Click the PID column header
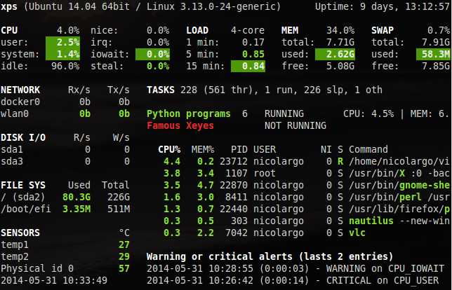This screenshot has height=290, width=452. click(239, 149)
